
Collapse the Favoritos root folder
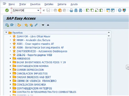pyautogui.click(x=6, y=32)
